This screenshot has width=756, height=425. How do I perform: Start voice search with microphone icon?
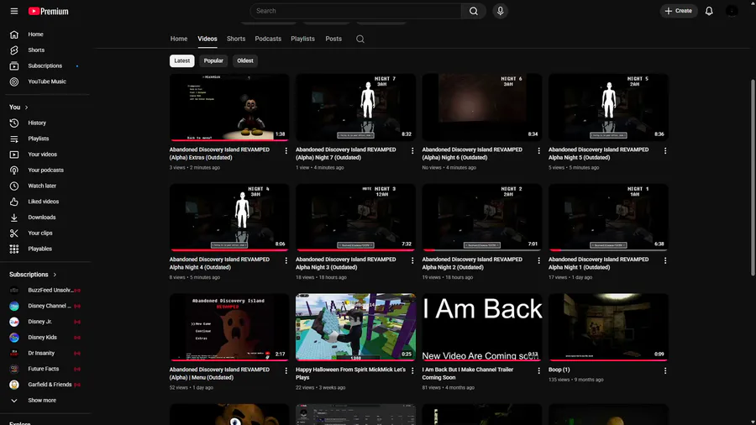(x=500, y=11)
